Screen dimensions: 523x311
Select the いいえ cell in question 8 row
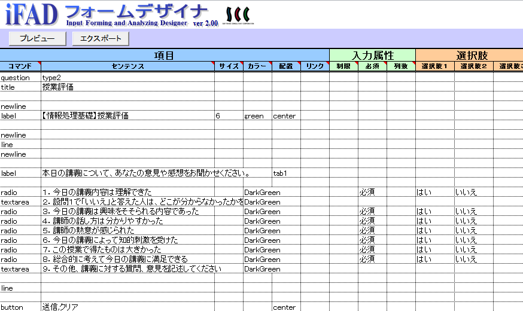click(x=474, y=260)
